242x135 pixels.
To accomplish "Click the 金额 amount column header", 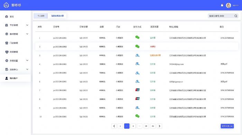I will click(102, 27).
